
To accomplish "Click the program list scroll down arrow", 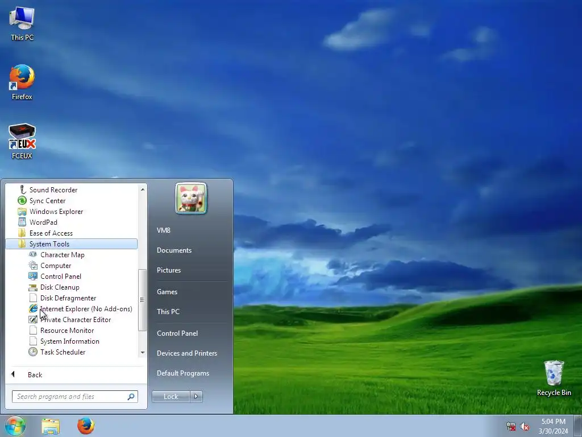I will (x=143, y=352).
